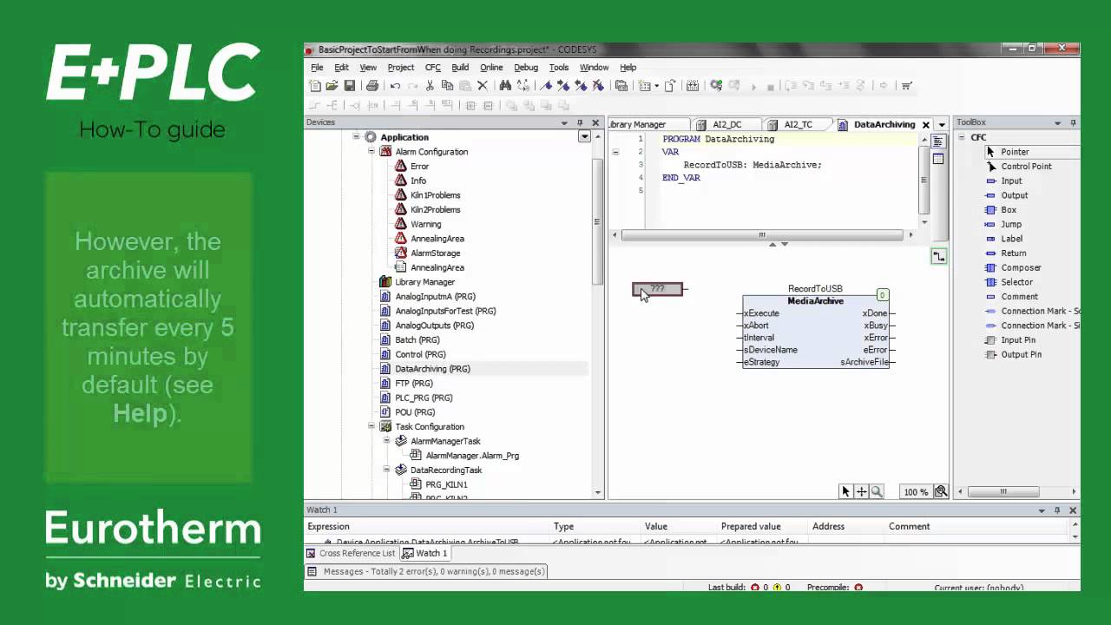
Task: Select the MediaArchive function block
Action: click(x=816, y=332)
